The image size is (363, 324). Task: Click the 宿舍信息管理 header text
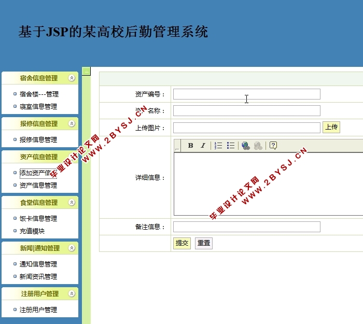(39, 78)
